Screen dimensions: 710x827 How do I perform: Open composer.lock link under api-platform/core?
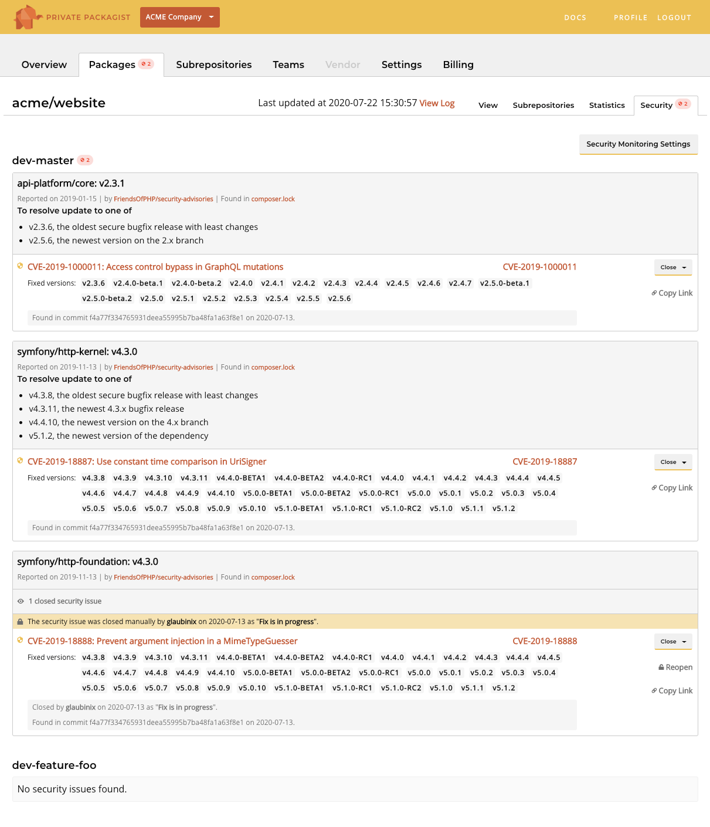coord(273,199)
